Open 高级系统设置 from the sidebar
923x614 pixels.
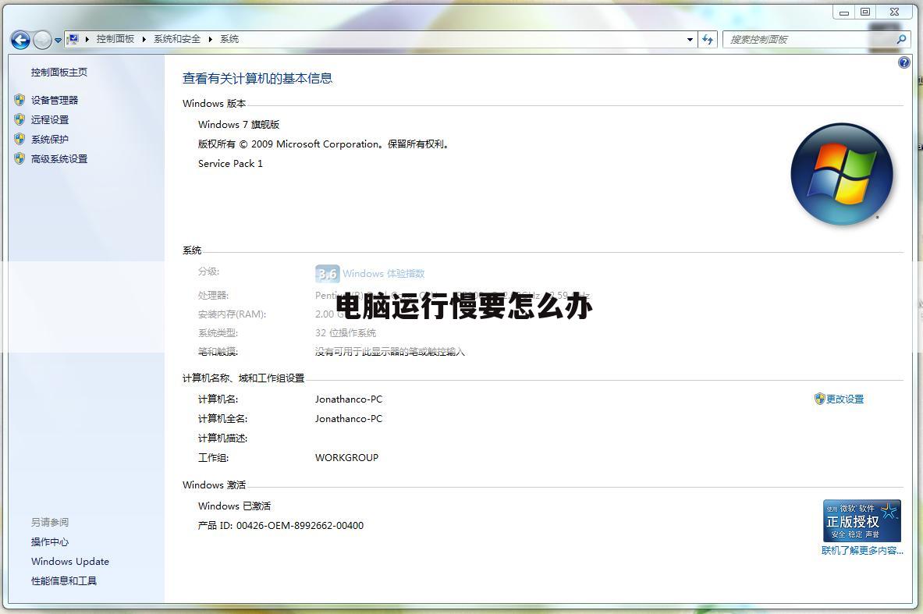point(59,158)
